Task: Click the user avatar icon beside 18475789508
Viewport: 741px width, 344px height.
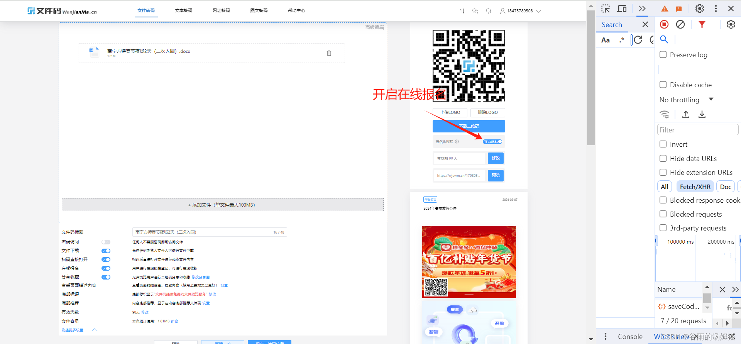Action: 502,11
